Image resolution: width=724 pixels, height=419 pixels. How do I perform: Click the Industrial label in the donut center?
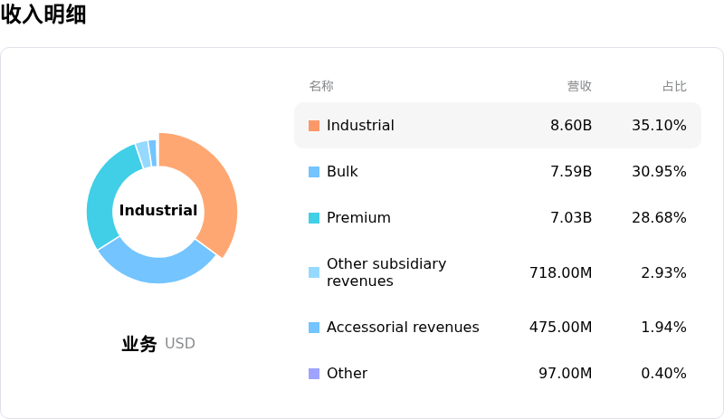click(158, 210)
